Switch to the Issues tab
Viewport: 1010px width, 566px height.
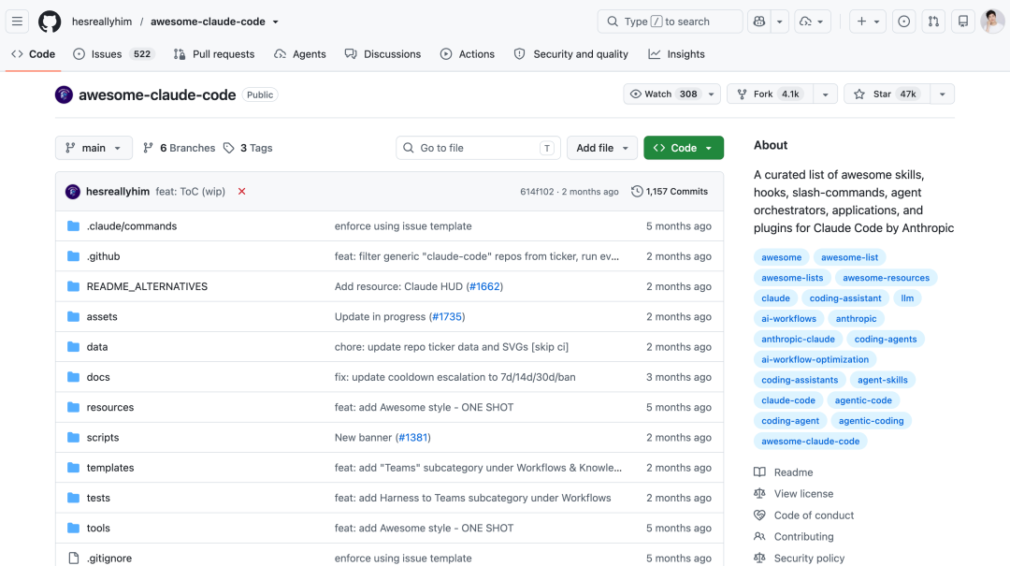click(x=114, y=54)
